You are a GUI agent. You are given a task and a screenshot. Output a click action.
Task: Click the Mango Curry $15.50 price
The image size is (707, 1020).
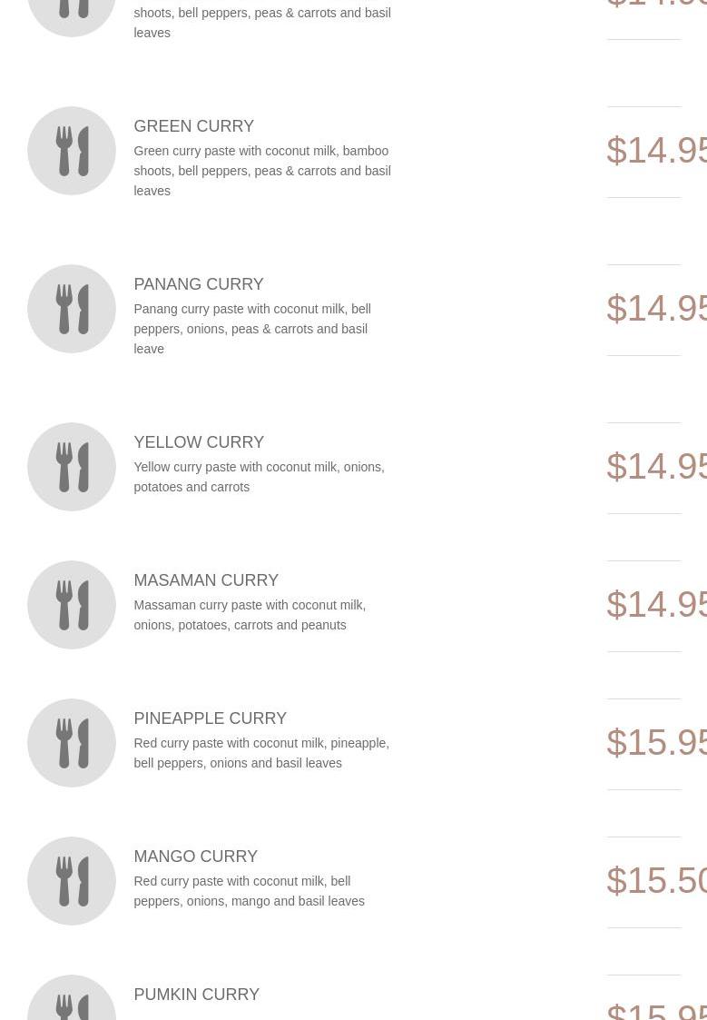656,881
